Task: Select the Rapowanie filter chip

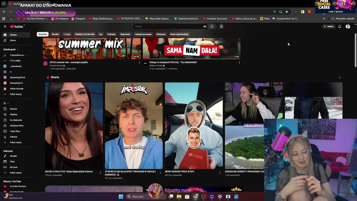Action: click(x=125, y=34)
